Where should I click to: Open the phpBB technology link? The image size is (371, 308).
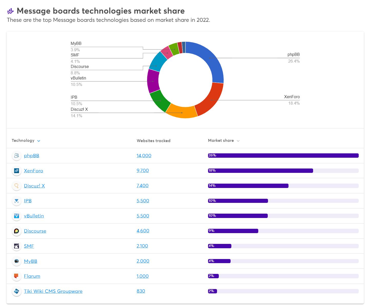point(32,156)
